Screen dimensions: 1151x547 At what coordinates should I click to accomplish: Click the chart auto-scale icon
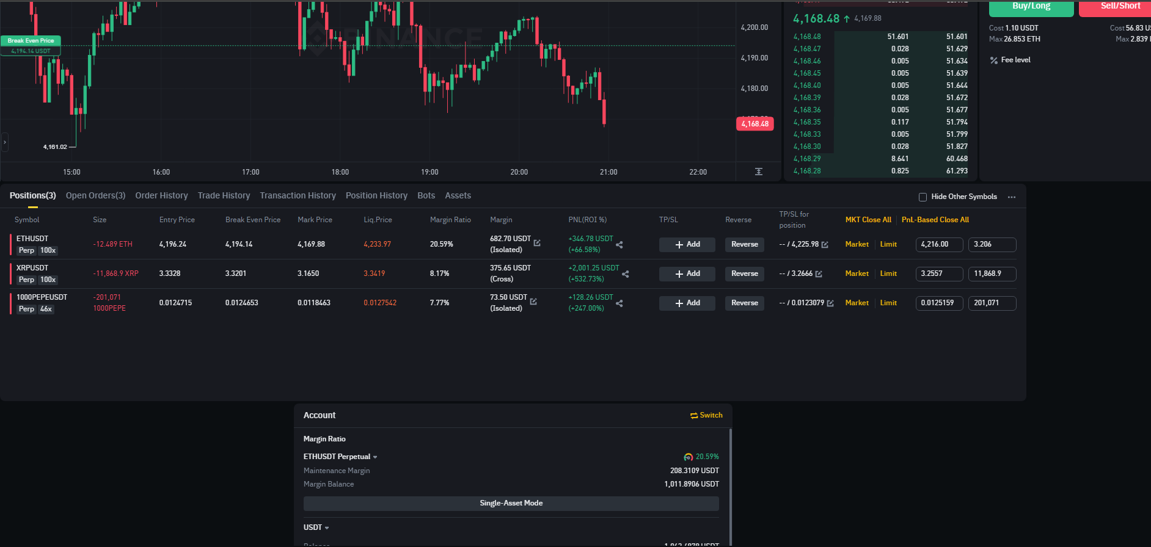tap(759, 172)
